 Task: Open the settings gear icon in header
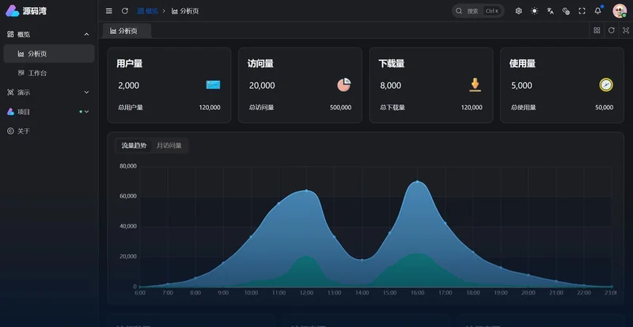(519, 11)
